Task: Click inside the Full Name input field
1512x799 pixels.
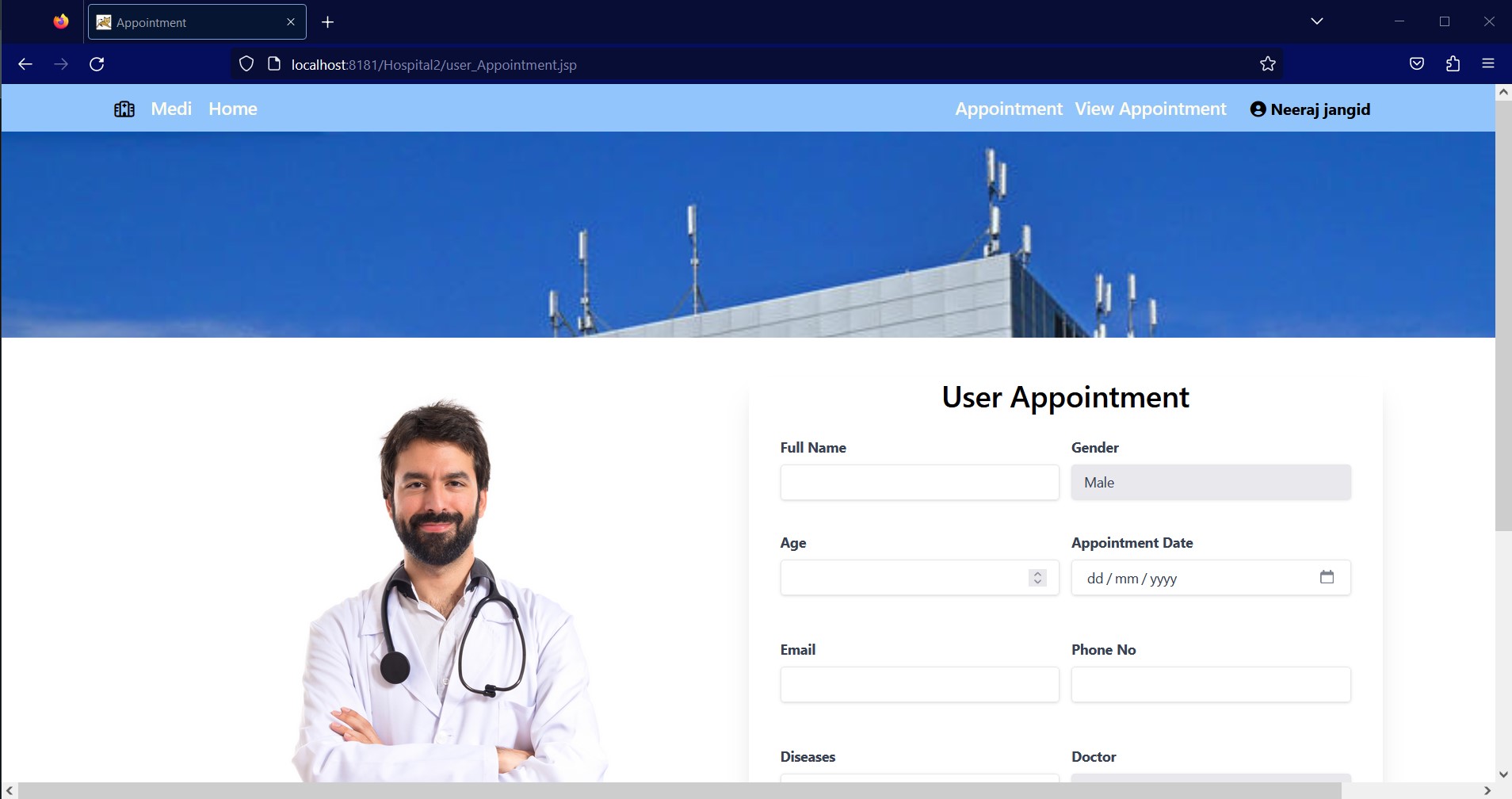Action: pyautogui.click(x=918, y=481)
